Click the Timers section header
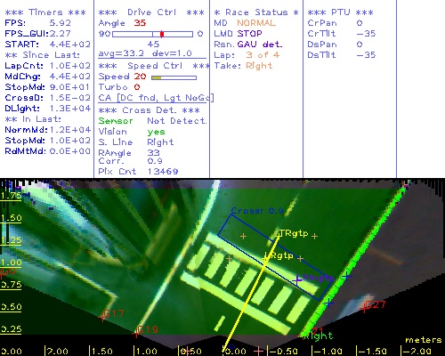Viewport: 445px width, 356px height. [45, 12]
